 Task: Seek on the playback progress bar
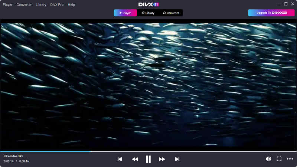click(x=148, y=151)
